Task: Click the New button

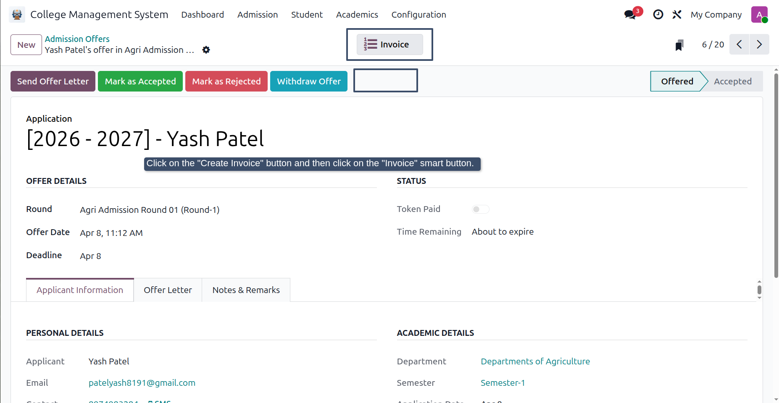Action: [x=26, y=45]
